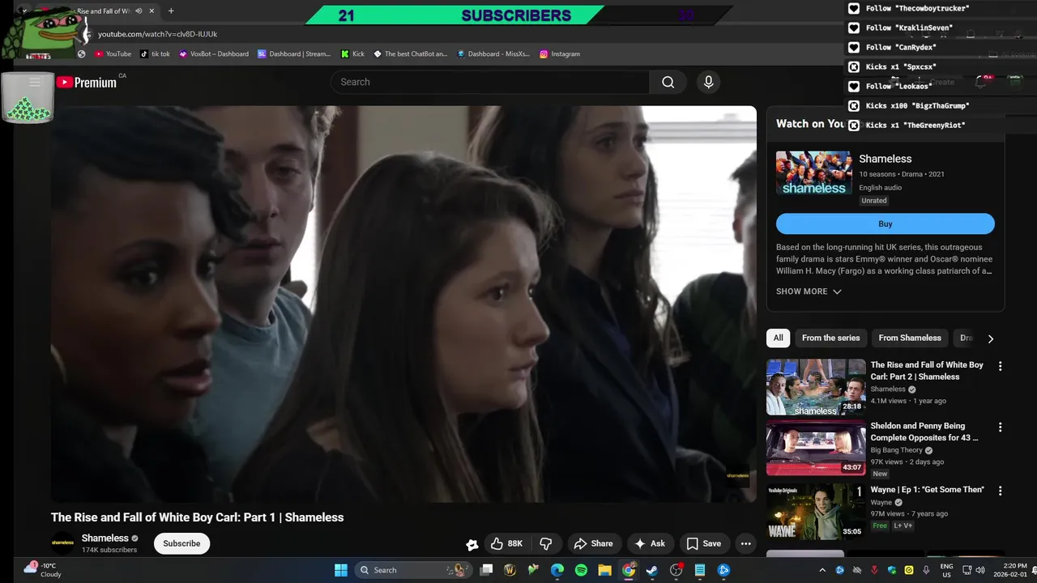Screen dimensions: 1037x583
Task: Open the Shameless series title link
Action: (x=885, y=159)
